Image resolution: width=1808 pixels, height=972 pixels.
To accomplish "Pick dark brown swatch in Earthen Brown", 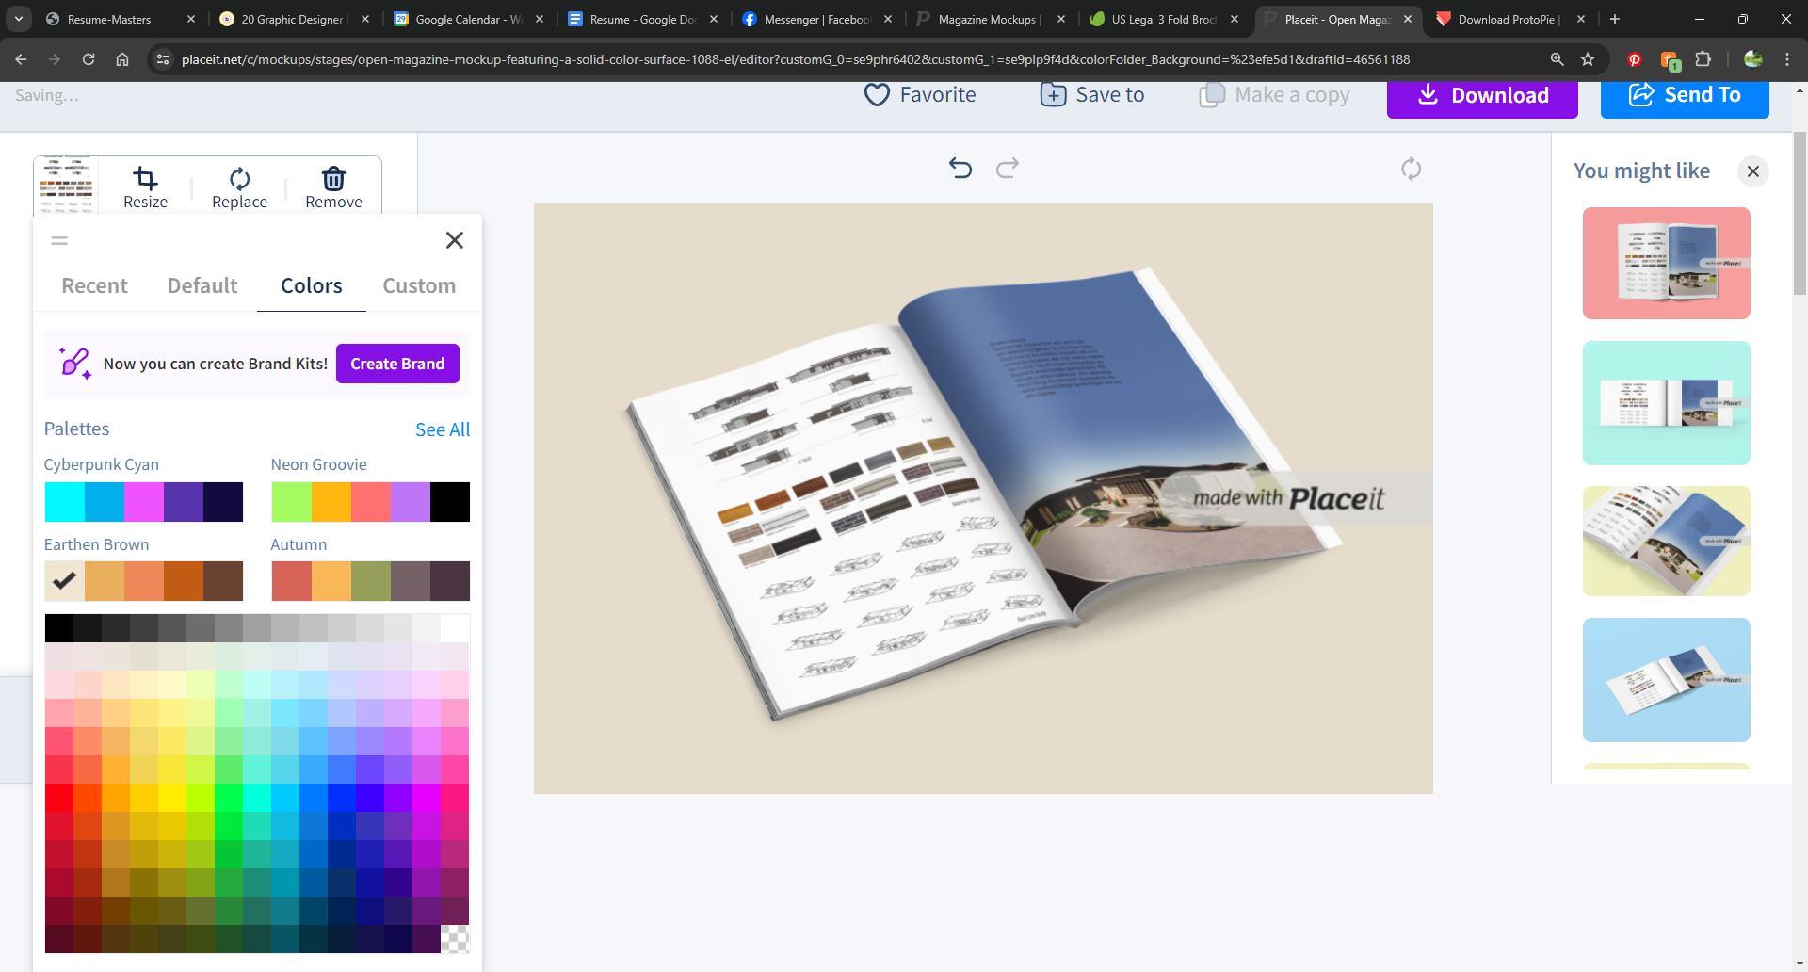I will (223, 581).
